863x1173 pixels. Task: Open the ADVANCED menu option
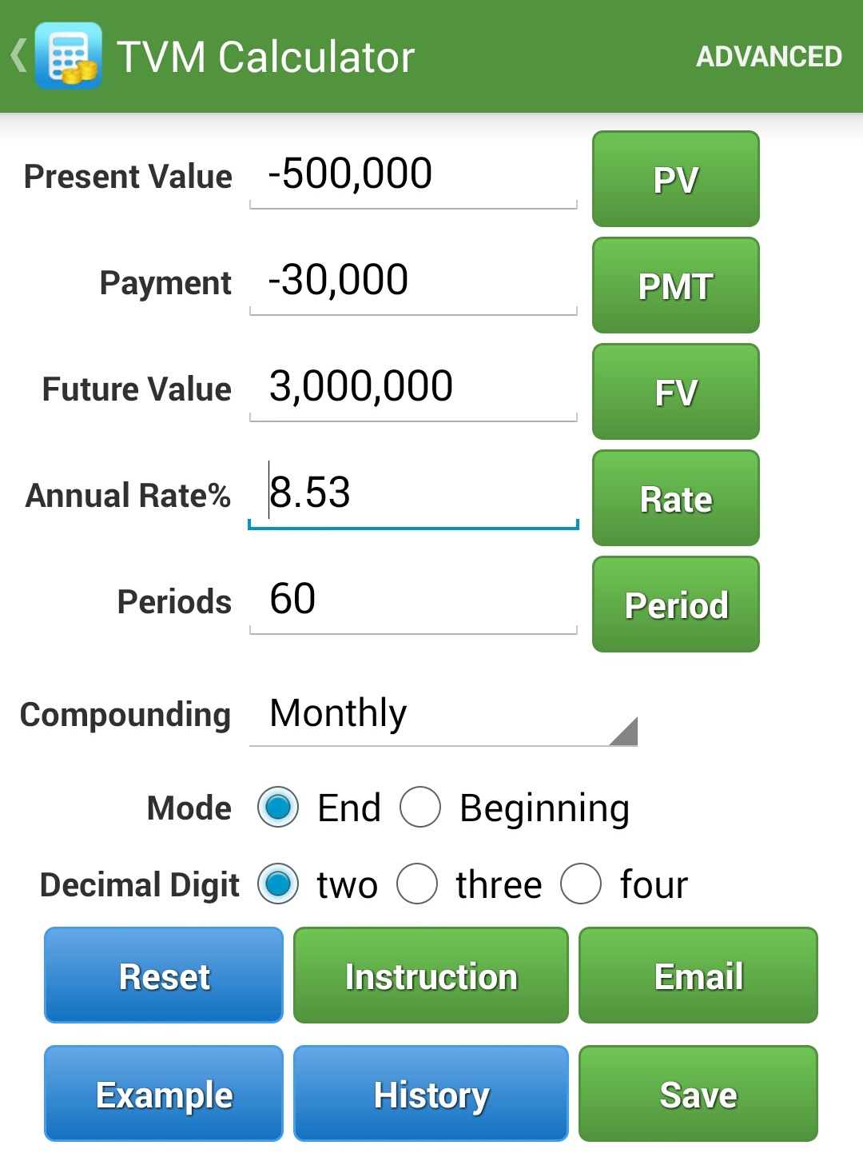[769, 56]
